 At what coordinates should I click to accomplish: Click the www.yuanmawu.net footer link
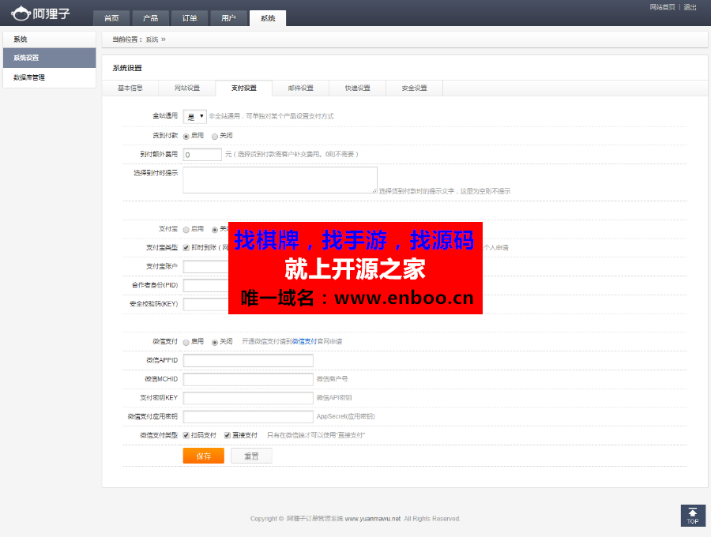[x=373, y=518]
